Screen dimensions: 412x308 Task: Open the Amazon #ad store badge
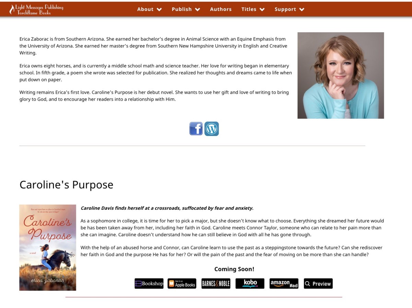pyautogui.click(x=284, y=284)
